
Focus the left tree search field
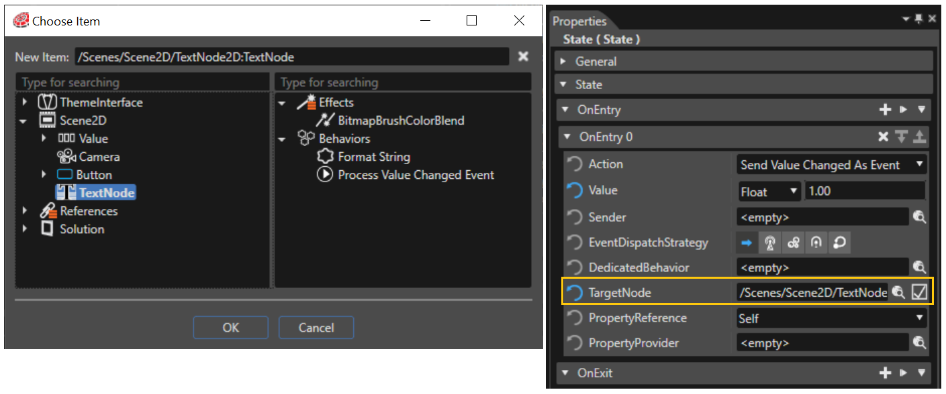(x=142, y=82)
